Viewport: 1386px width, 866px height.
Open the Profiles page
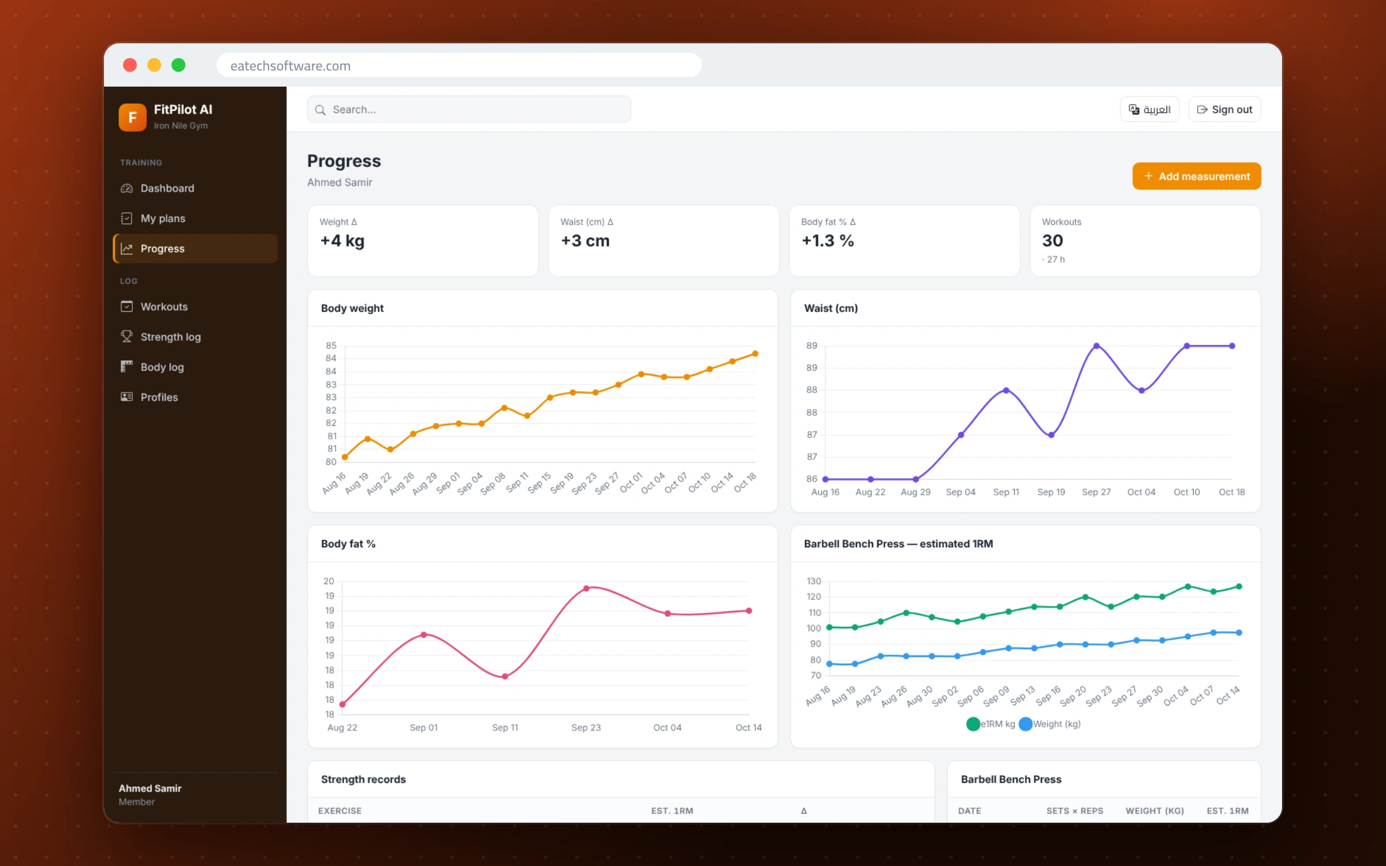click(x=195, y=397)
